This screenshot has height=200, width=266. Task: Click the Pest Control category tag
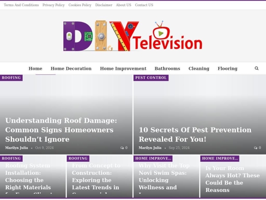151,78
